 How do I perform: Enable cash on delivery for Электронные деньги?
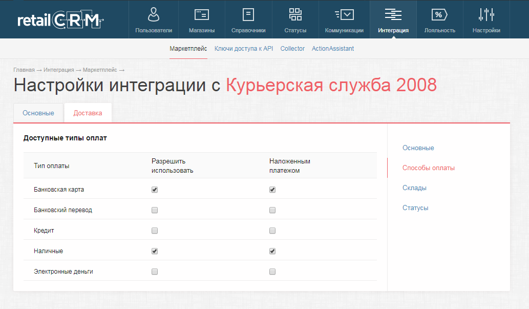(272, 272)
